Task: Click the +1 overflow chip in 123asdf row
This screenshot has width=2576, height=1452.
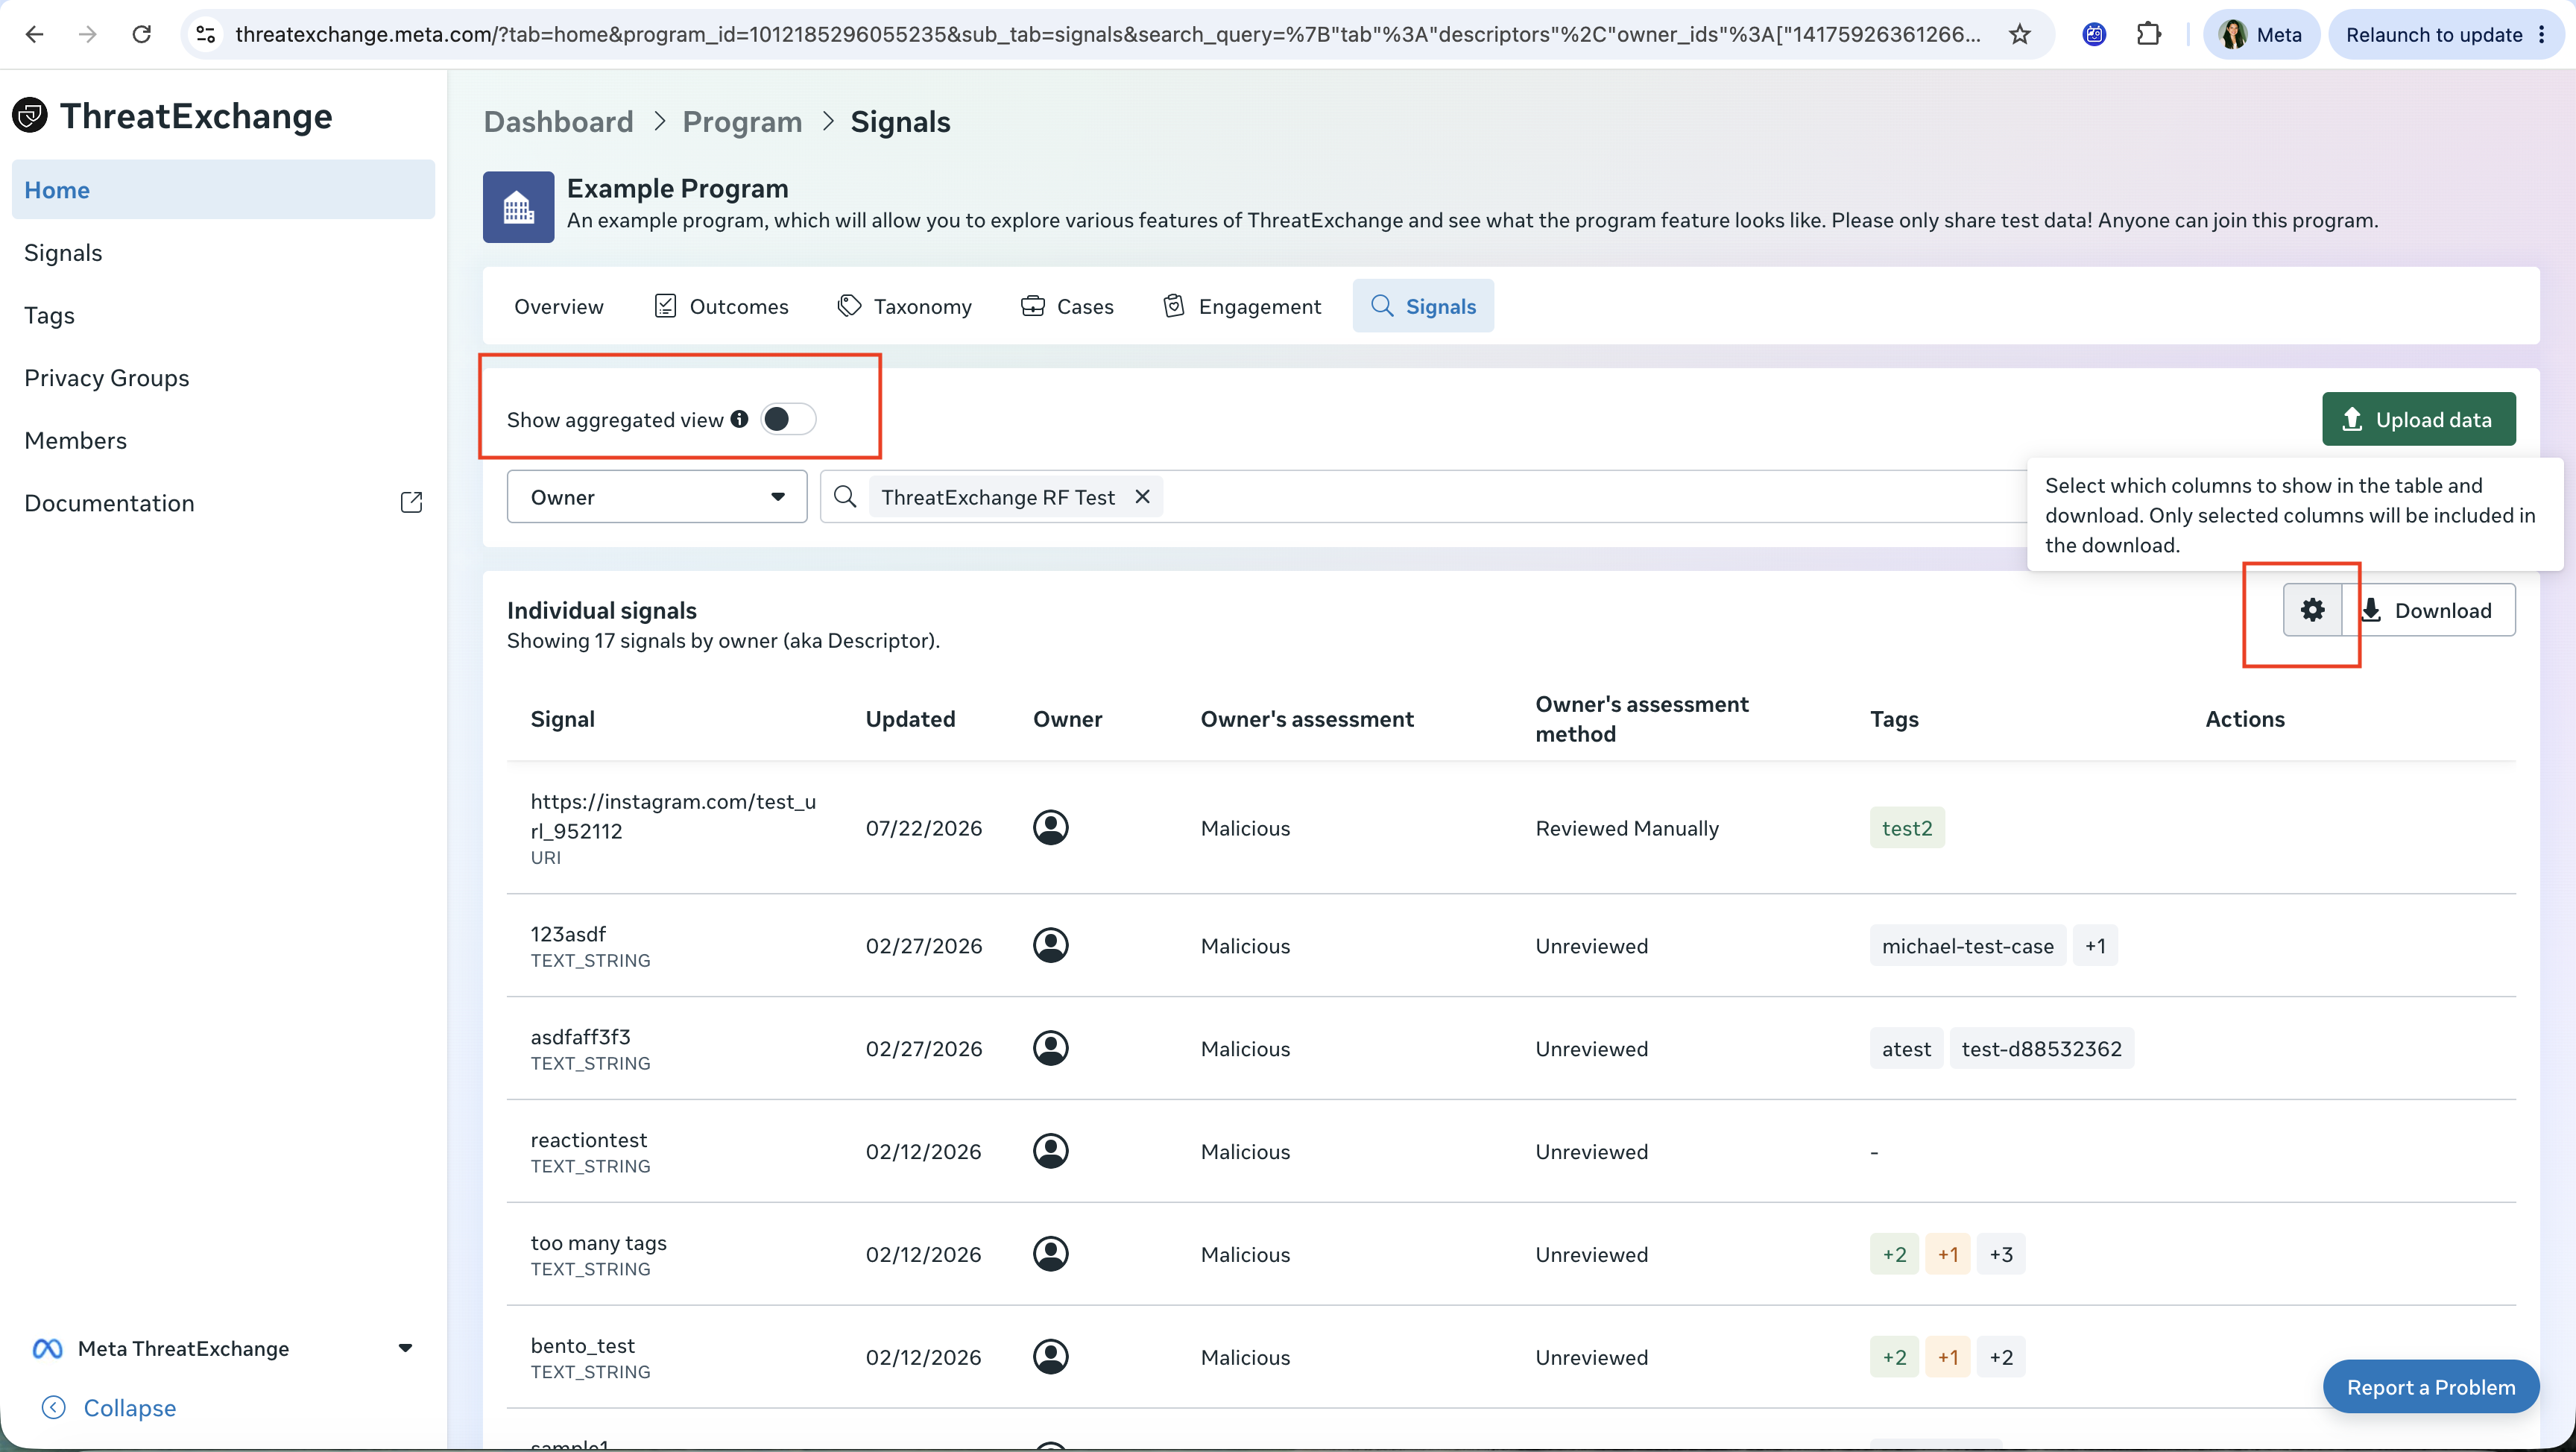Action: [2095, 945]
